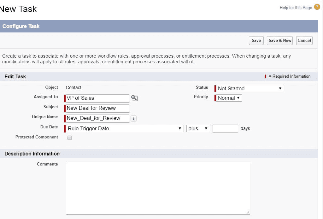Cancel the task configuration
Viewport: 323px width, 219px height.
click(304, 40)
